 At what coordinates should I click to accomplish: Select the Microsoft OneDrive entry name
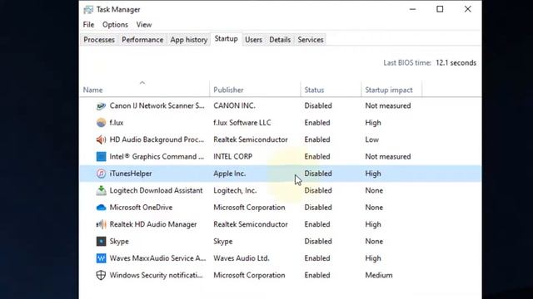click(x=141, y=208)
